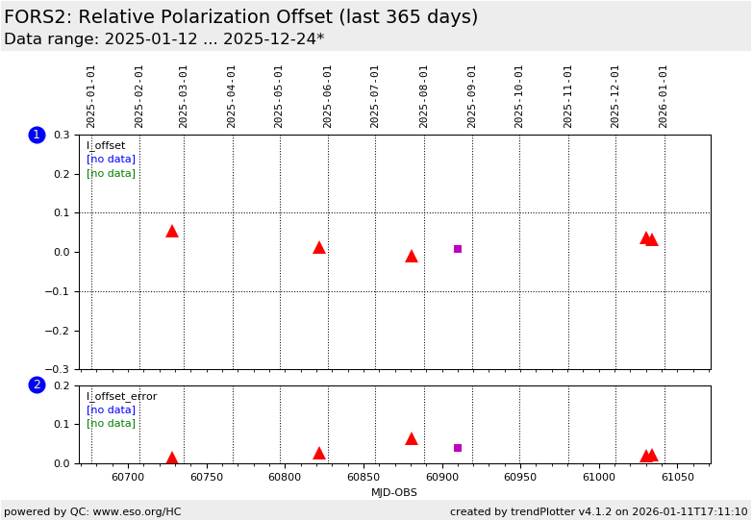Select red triangle near MJD 60822 in error plot
This screenshot has width=752, height=521.
pos(319,453)
